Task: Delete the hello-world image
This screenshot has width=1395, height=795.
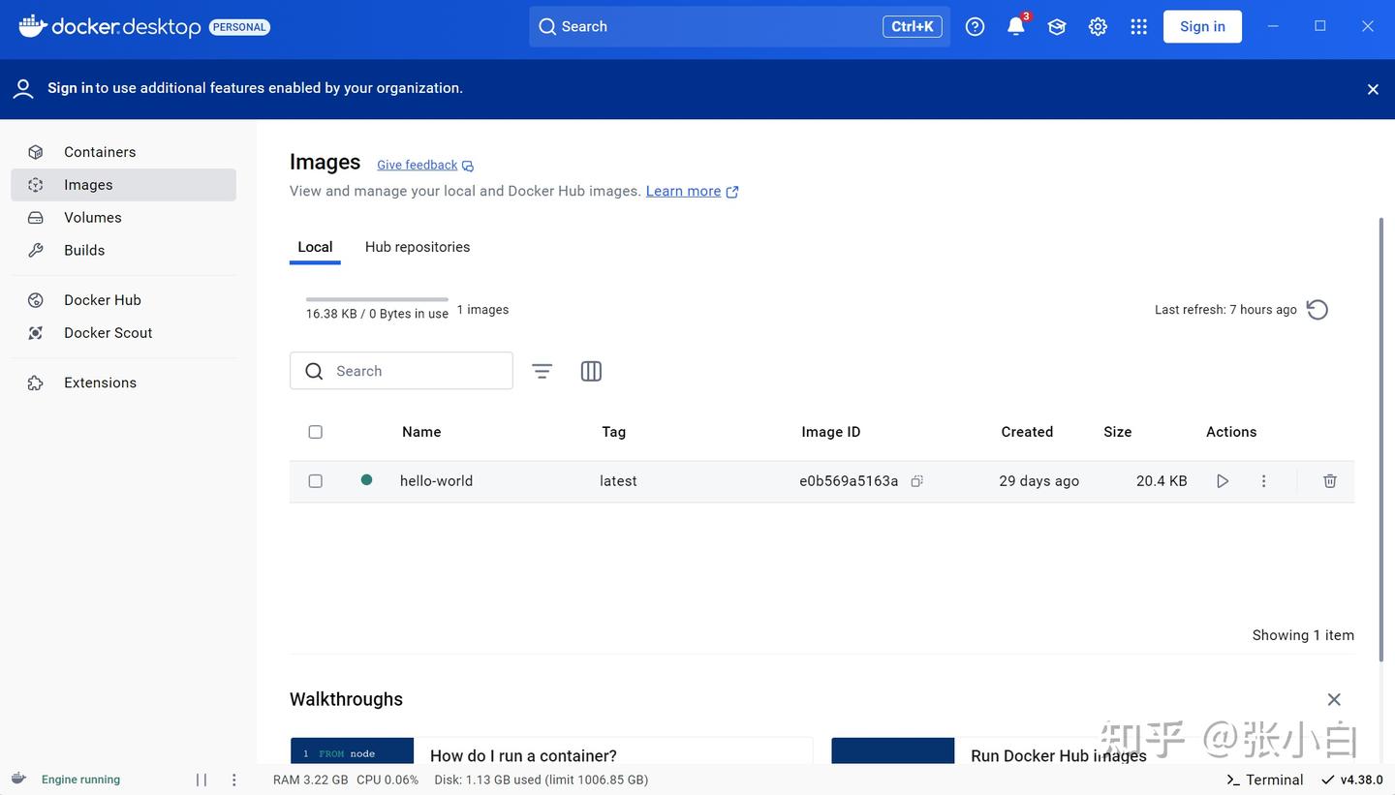Action: tap(1330, 481)
